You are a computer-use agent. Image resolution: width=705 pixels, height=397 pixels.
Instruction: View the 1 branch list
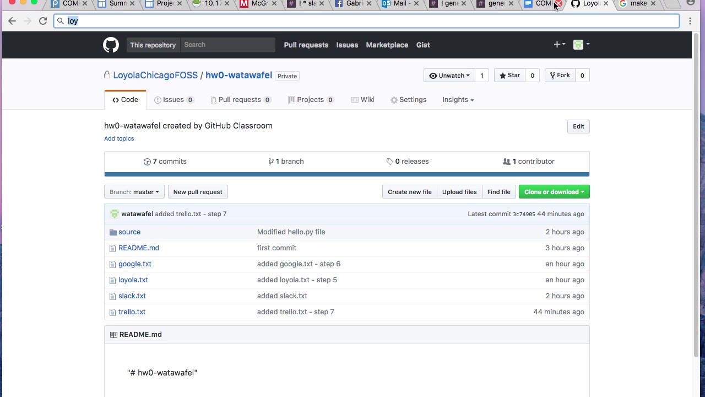pos(286,162)
